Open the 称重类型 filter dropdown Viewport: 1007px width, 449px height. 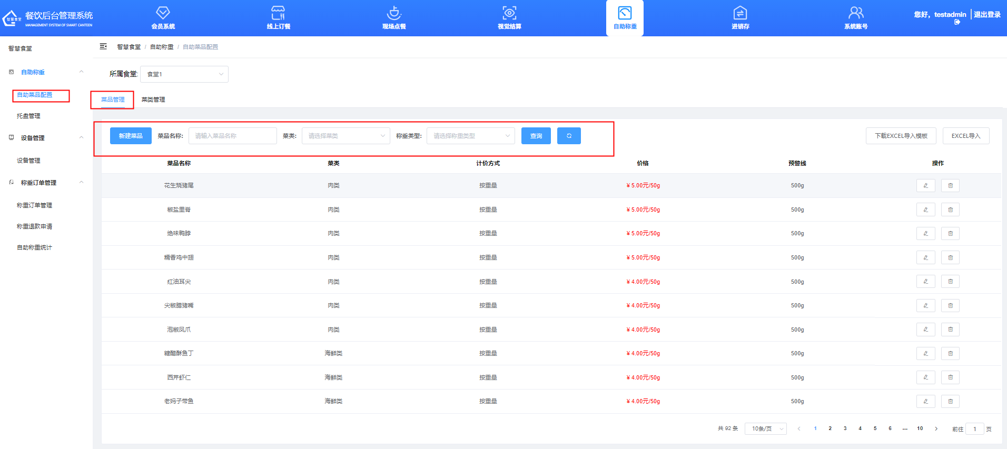pos(470,136)
